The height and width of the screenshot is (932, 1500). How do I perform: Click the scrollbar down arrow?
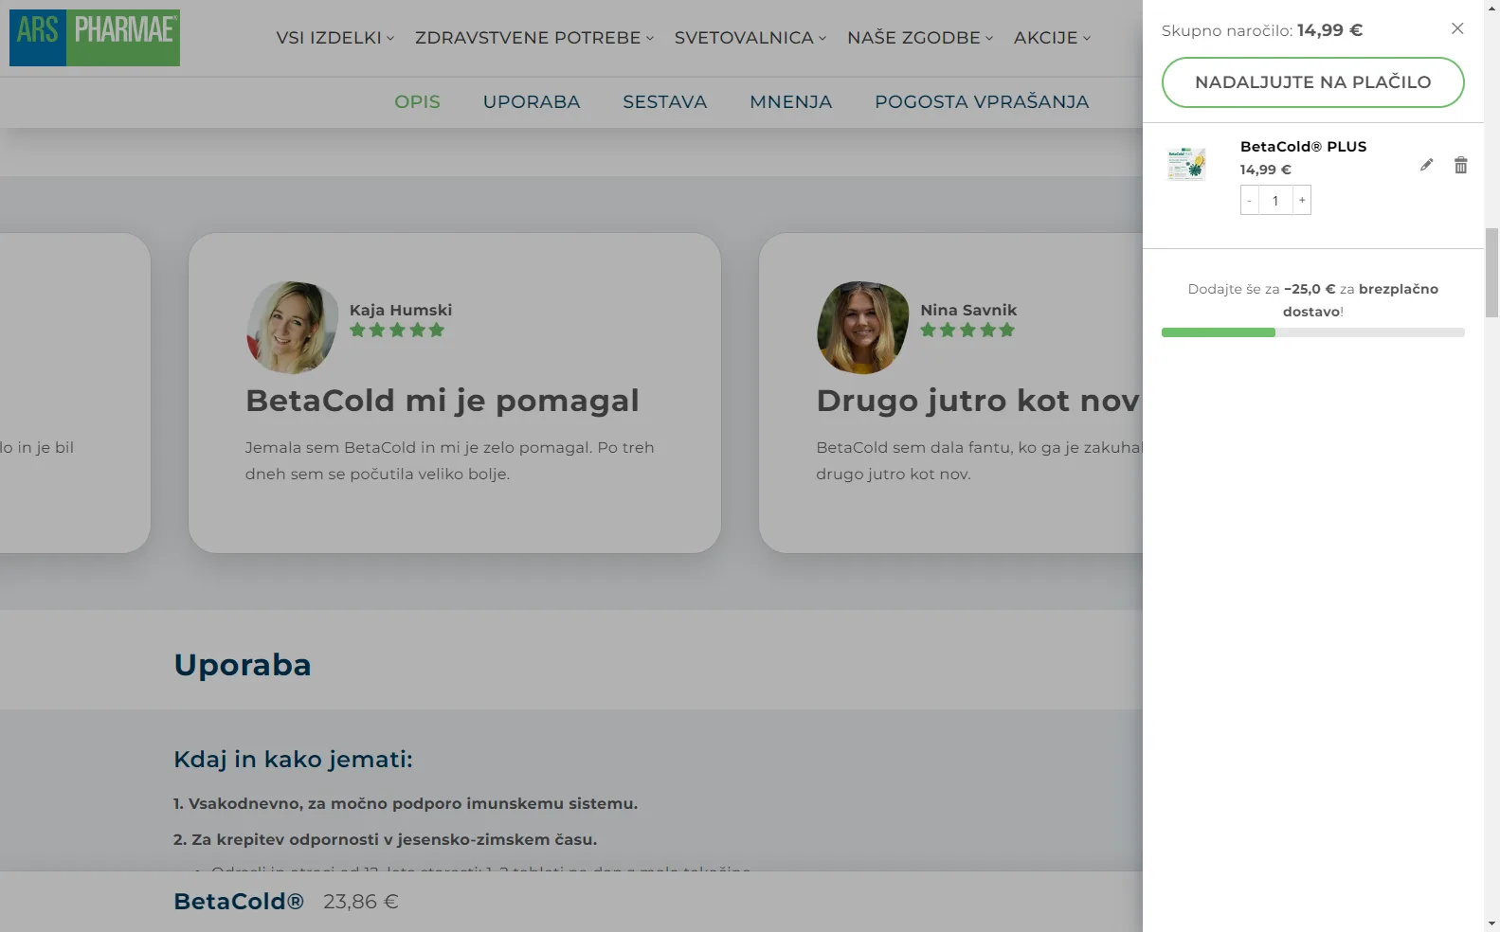click(1491, 923)
